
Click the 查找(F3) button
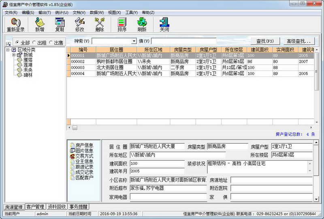coord(265,41)
